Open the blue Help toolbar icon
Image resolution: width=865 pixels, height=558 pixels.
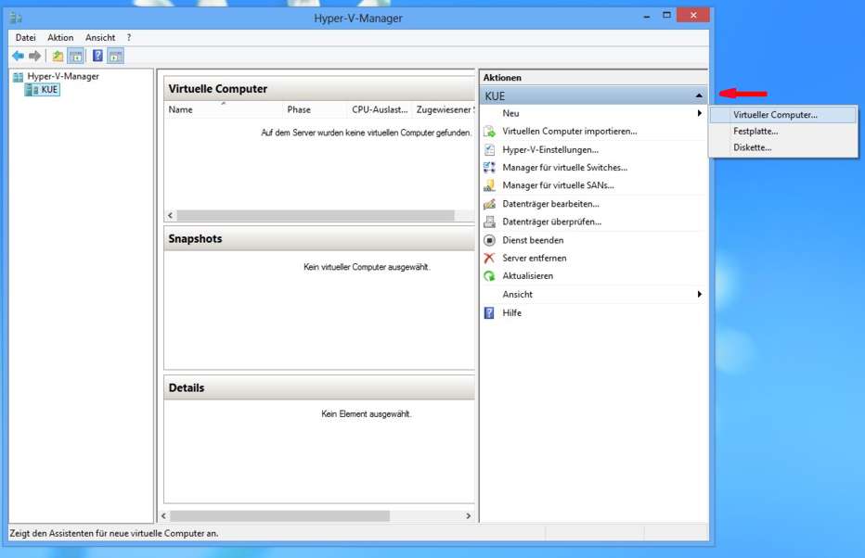pyautogui.click(x=97, y=56)
